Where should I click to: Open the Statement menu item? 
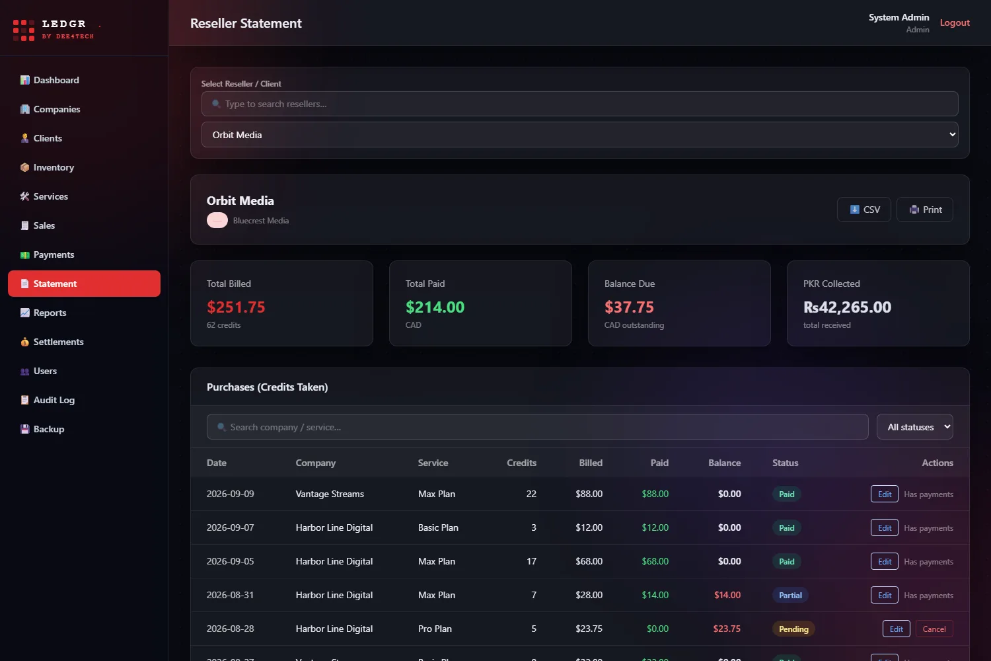(84, 284)
